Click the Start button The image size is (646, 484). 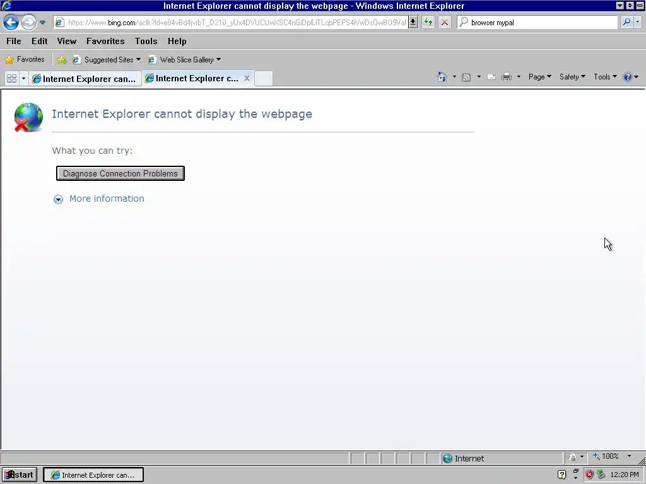click(20, 475)
